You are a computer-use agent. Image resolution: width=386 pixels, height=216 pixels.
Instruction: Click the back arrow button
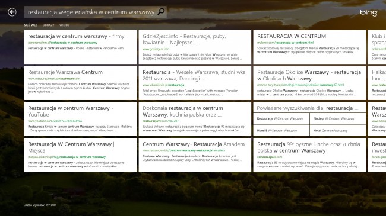[12, 12]
